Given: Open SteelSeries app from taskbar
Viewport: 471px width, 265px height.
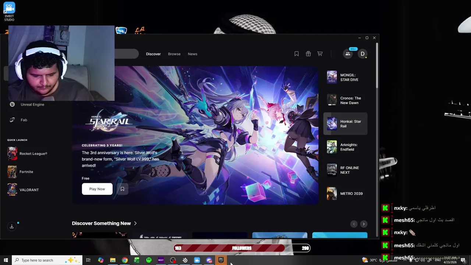Looking at the screenshot, I should point(185,260).
